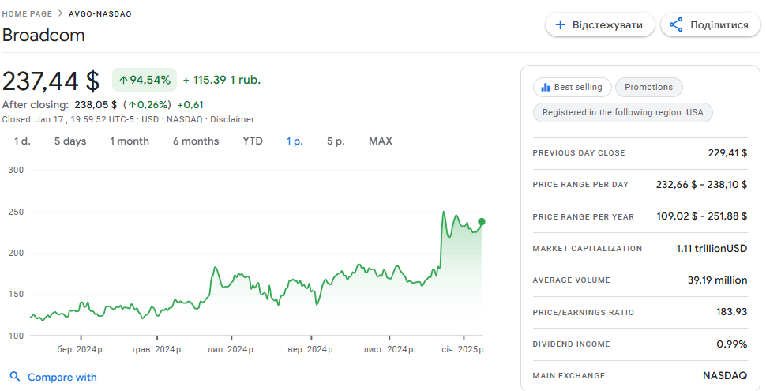Viewport: 766px width, 391px height.
Task: Click the PRICE RANGE PER YEAR label
Action: [x=584, y=217]
